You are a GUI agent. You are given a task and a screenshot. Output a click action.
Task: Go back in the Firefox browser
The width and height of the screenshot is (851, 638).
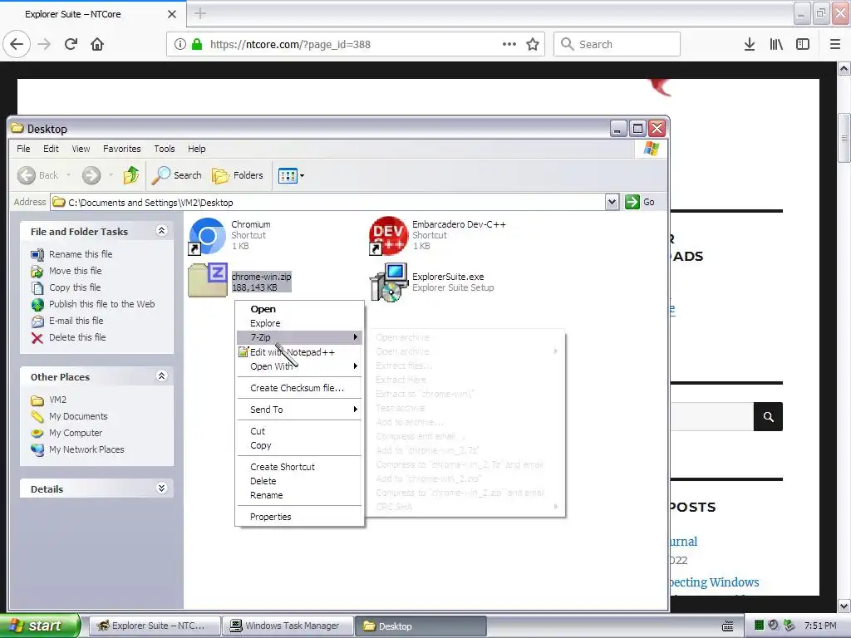coord(17,44)
